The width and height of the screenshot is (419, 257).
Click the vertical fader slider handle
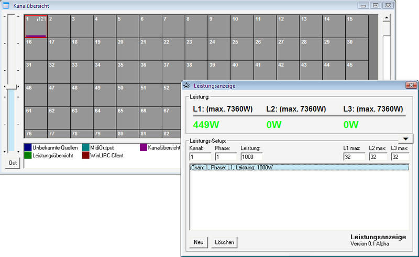click(x=12, y=87)
